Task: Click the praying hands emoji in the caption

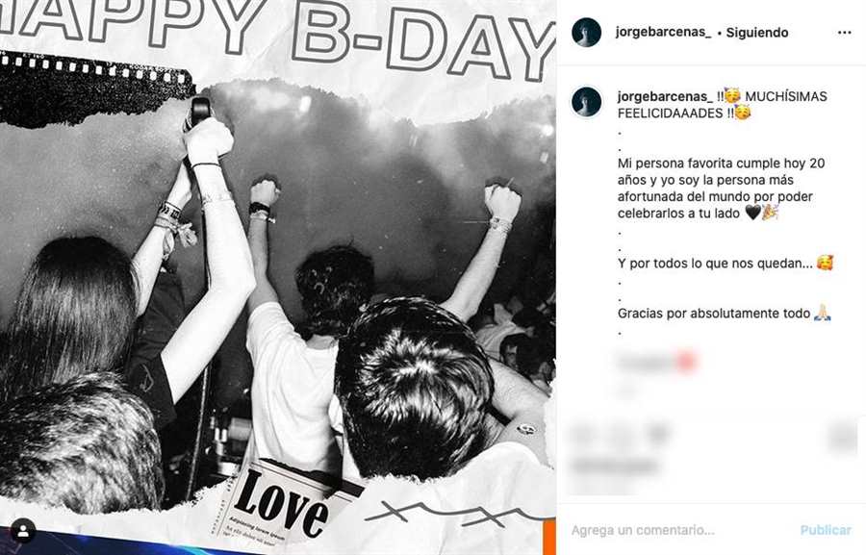Action: (823, 314)
